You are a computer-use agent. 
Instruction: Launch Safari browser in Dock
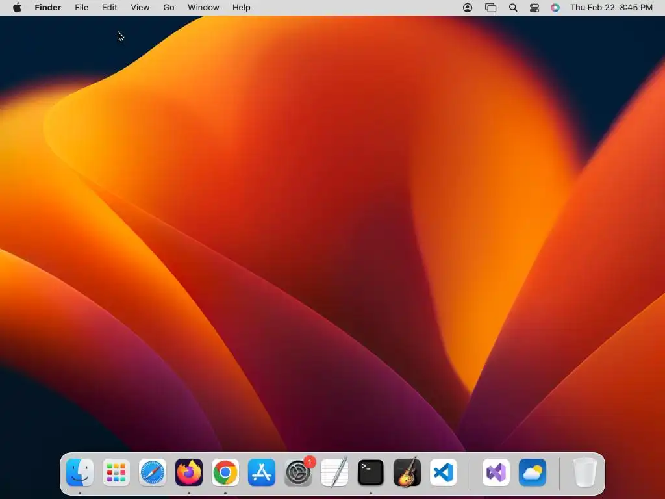click(x=153, y=472)
